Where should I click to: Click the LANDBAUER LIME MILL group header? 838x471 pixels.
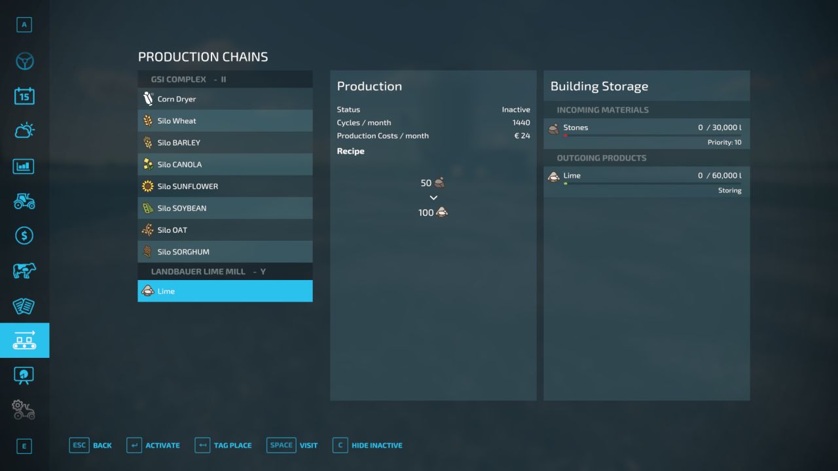[225, 271]
